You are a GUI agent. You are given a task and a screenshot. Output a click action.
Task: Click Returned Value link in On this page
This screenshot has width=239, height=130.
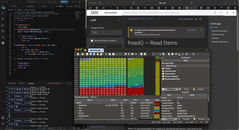218,34
